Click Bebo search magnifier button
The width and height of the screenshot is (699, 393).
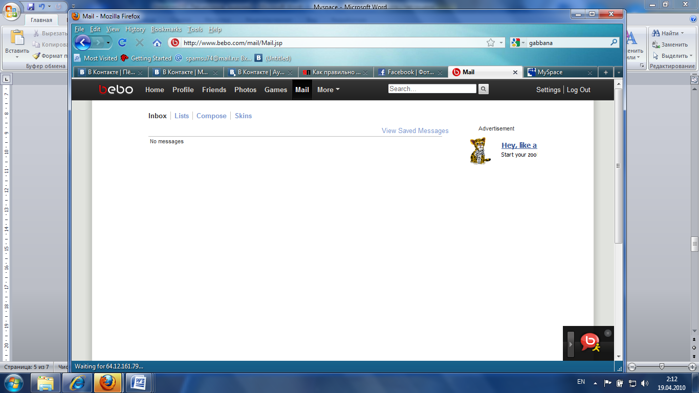tap(484, 89)
